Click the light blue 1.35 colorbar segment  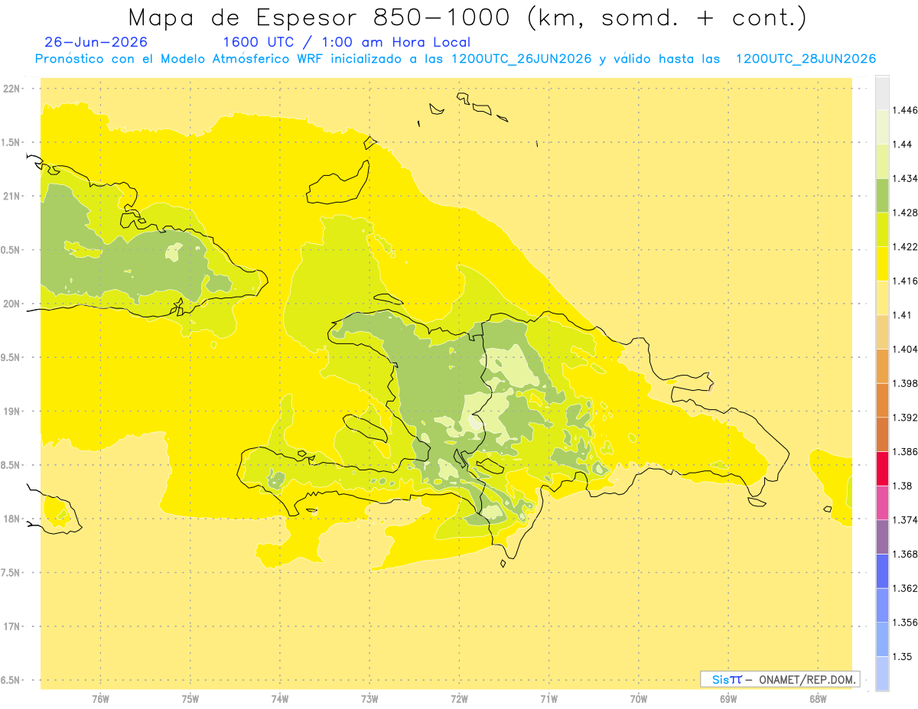pyautogui.click(x=882, y=639)
